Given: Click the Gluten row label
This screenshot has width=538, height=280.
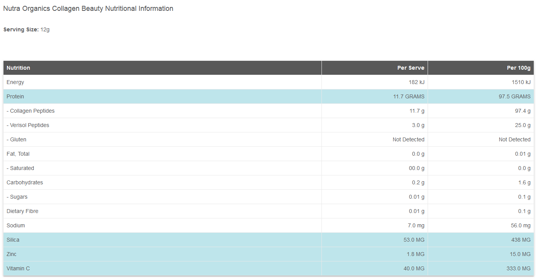Looking at the screenshot, I should (16, 139).
